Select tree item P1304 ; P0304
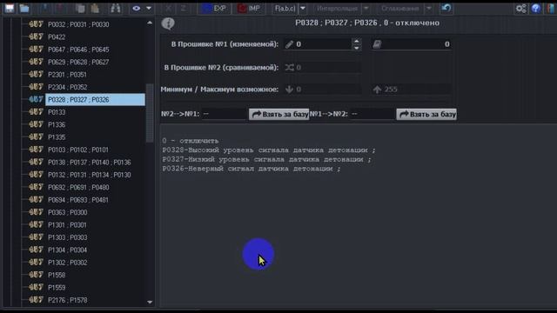The height and width of the screenshot is (313, 557). click(67, 250)
